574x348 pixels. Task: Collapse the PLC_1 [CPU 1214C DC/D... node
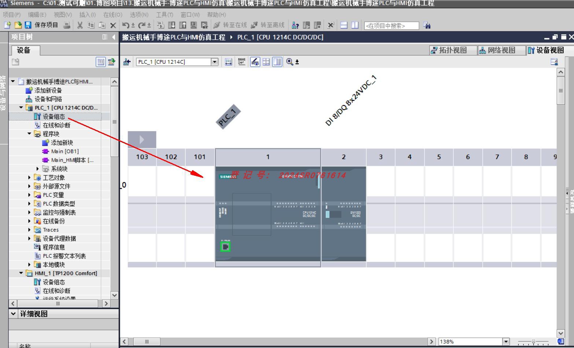[x=21, y=107]
